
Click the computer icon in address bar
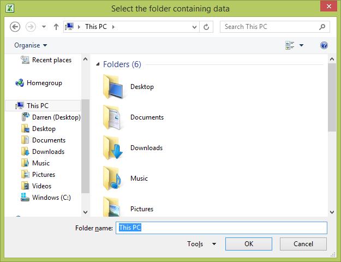[69, 27]
